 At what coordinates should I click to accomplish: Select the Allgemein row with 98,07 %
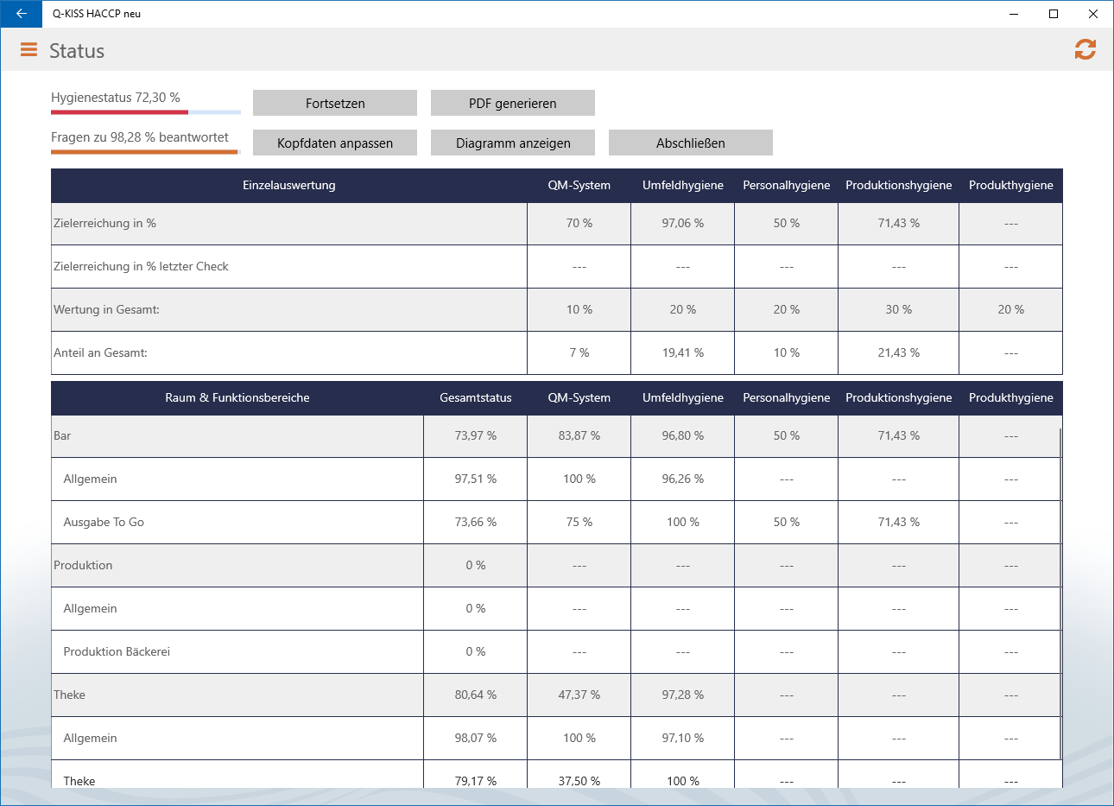555,738
